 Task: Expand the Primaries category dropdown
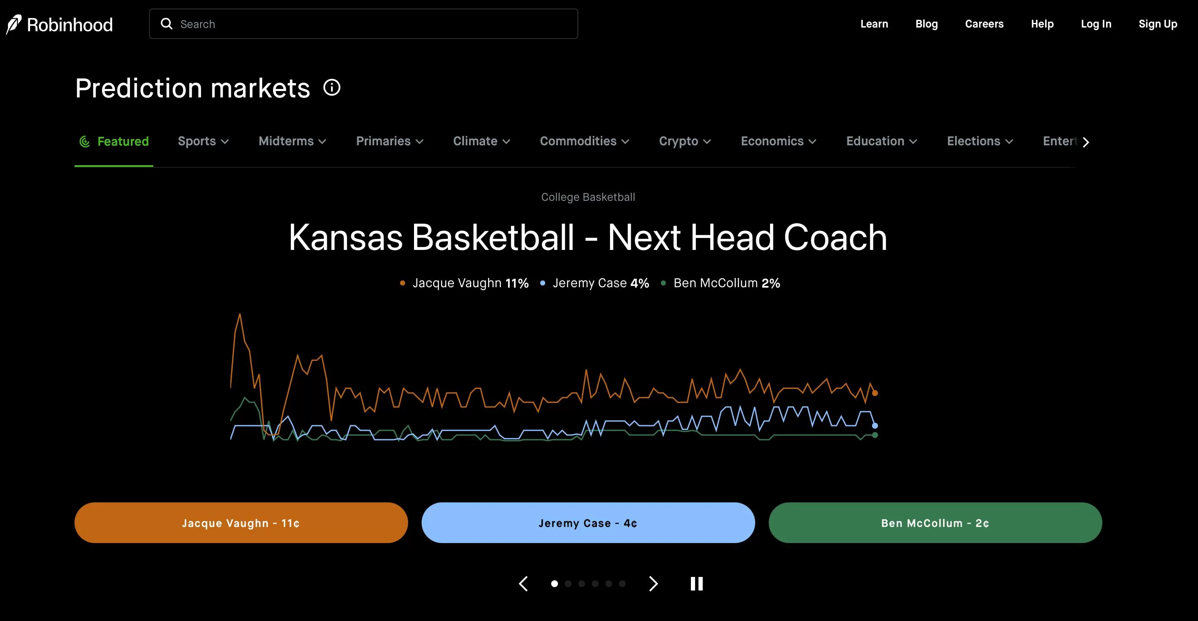(390, 141)
